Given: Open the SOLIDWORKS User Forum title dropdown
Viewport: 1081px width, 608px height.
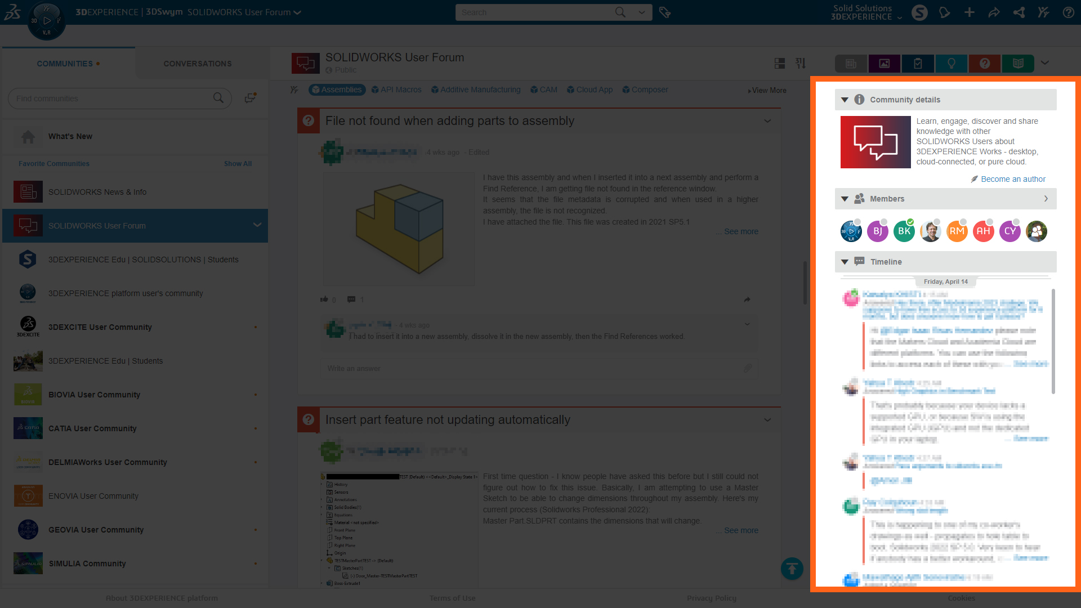Looking at the screenshot, I should point(297,12).
